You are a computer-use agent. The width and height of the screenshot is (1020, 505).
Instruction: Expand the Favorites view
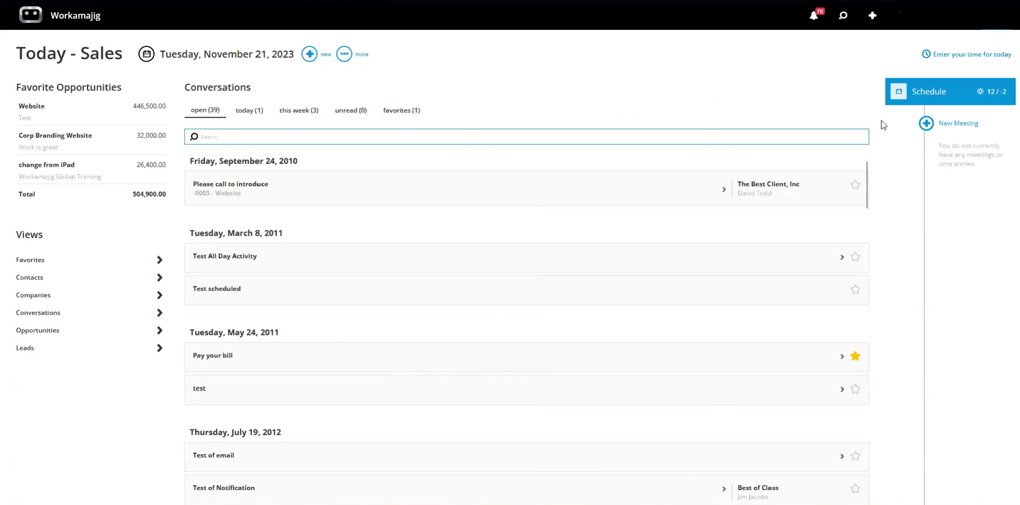click(159, 260)
